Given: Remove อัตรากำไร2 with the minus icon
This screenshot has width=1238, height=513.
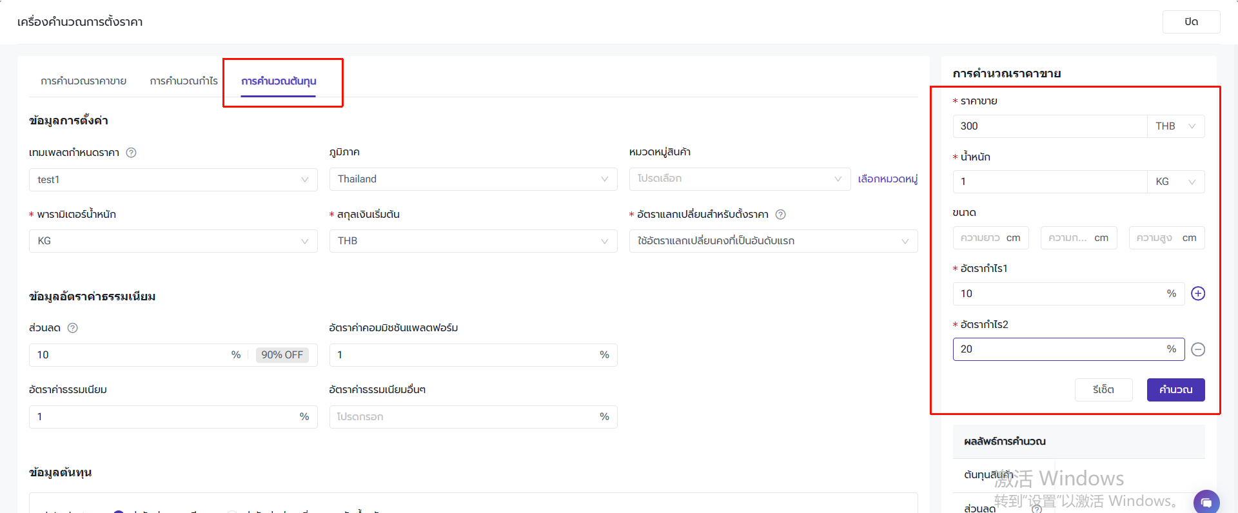Looking at the screenshot, I should (1197, 349).
